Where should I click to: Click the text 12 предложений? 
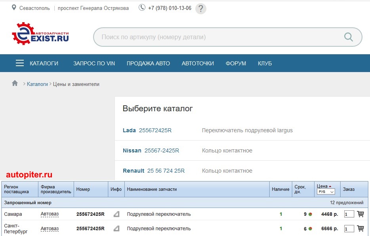pyautogui.click(x=347, y=202)
